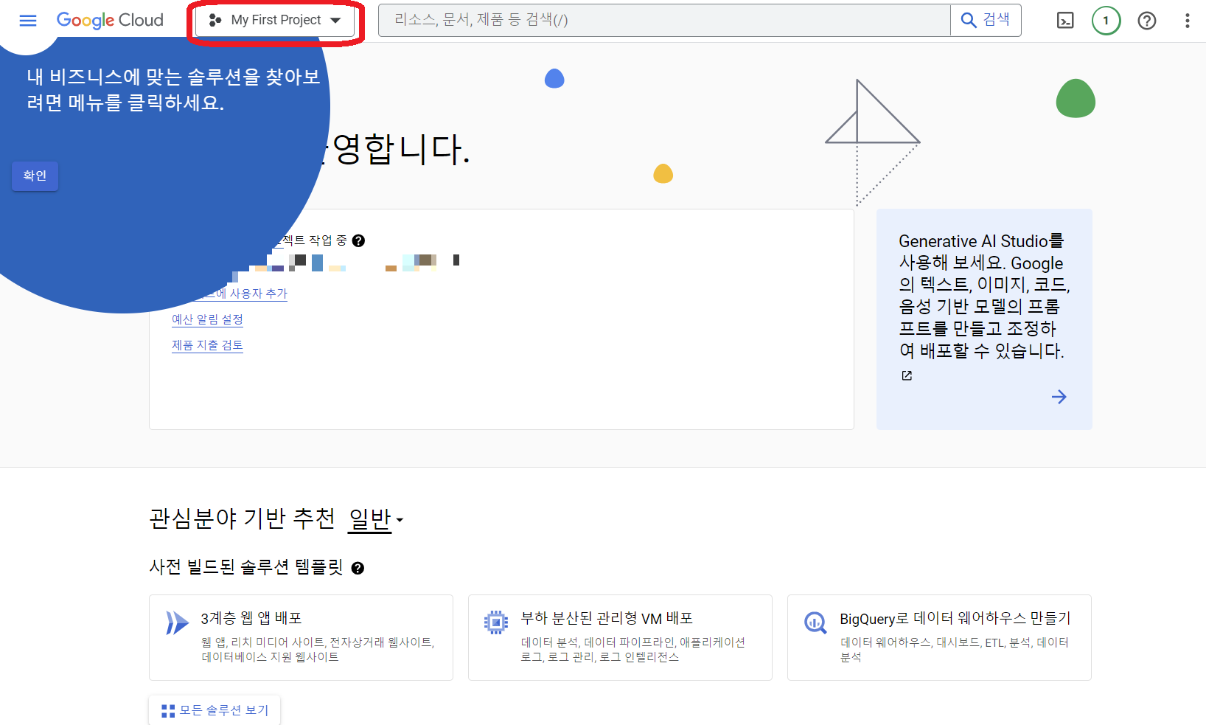The image size is (1206, 725).
Task: Open 제품 지출 검토 link
Action: 207,345
